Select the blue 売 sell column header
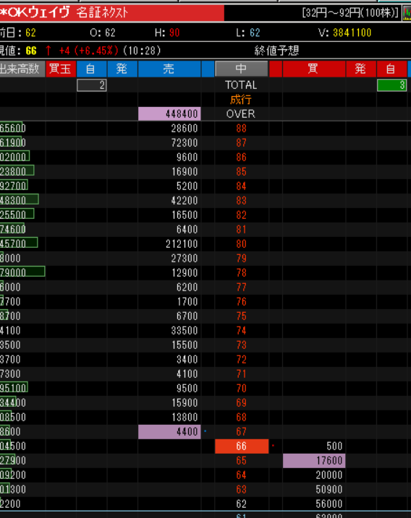 [169, 69]
